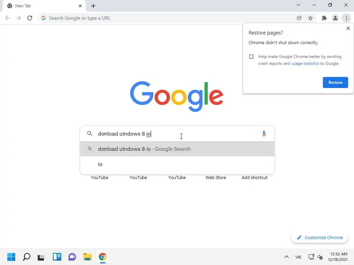Open the tab search chevron
The height and width of the screenshot is (265, 354).
pyautogui.click(x=298, y=5)
